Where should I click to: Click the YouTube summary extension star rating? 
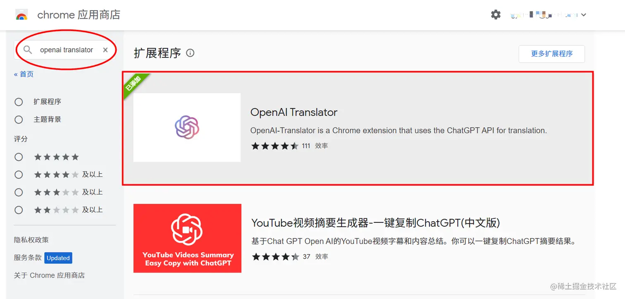(276, 257)
